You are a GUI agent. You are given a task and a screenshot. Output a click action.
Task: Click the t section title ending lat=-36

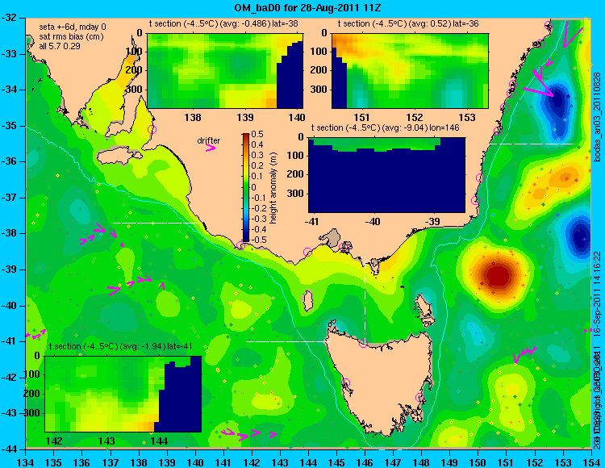point(408,23)
